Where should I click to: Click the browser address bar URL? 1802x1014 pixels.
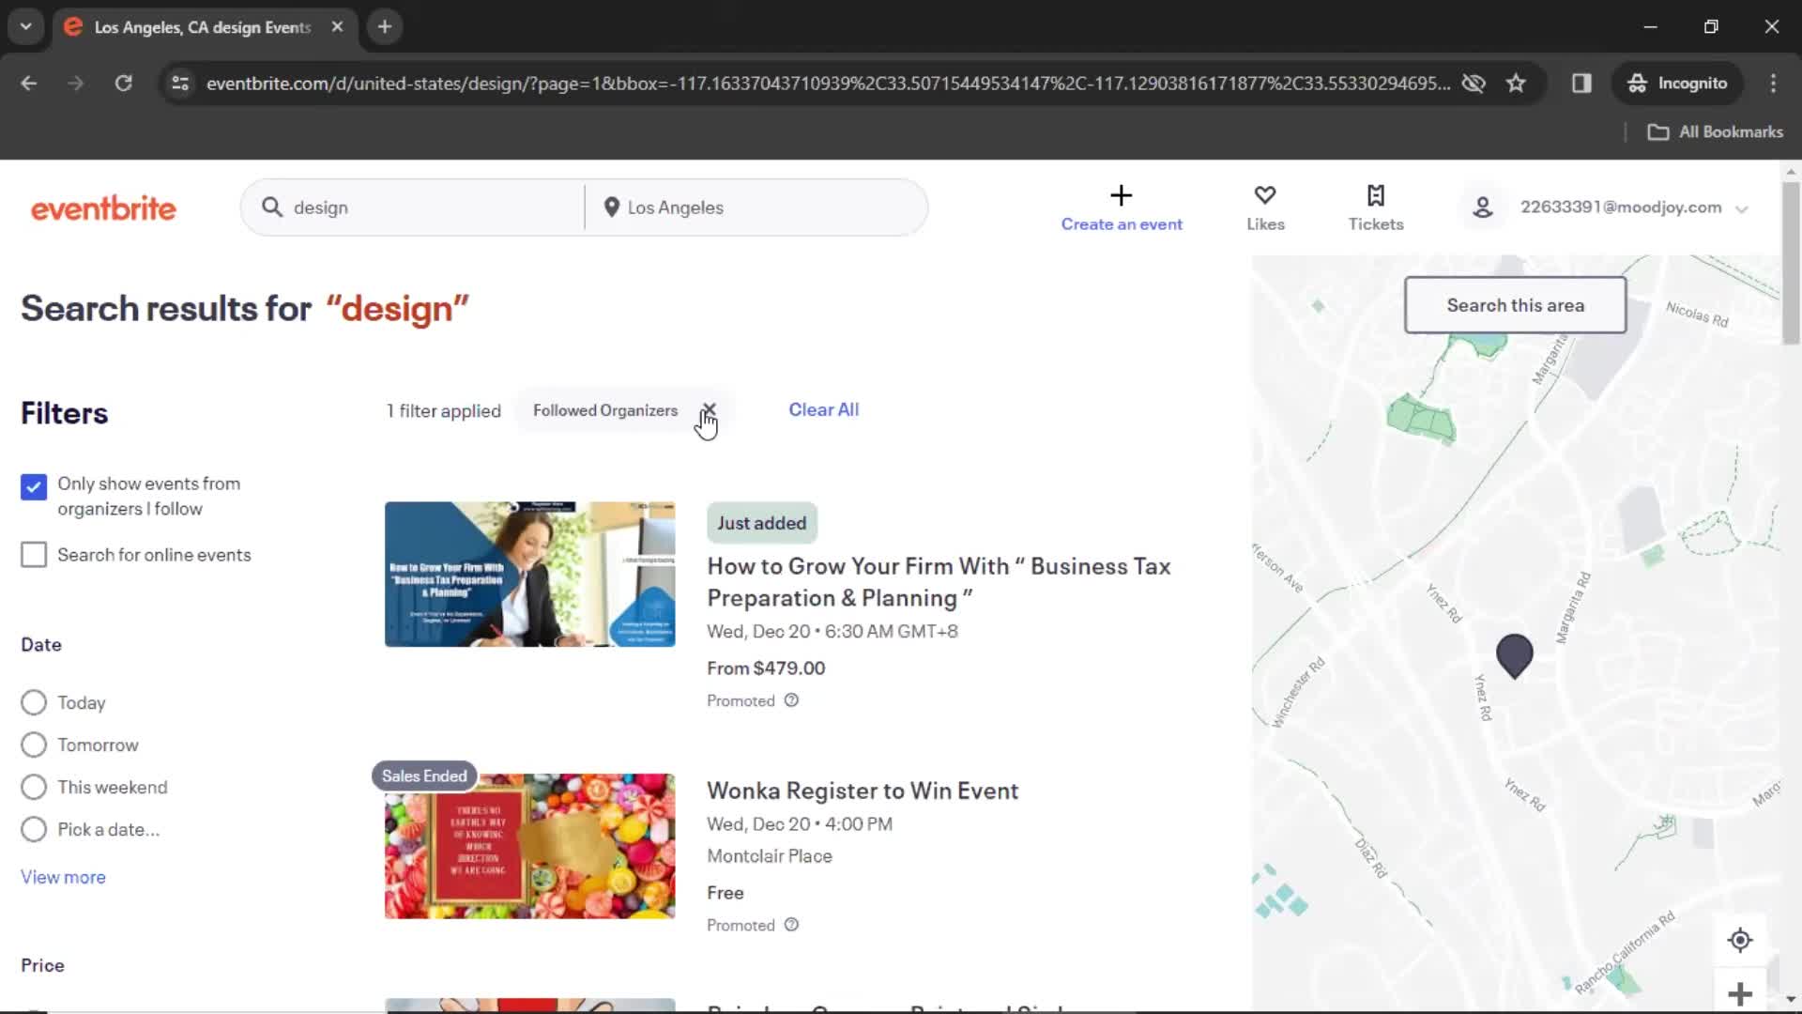828,84
